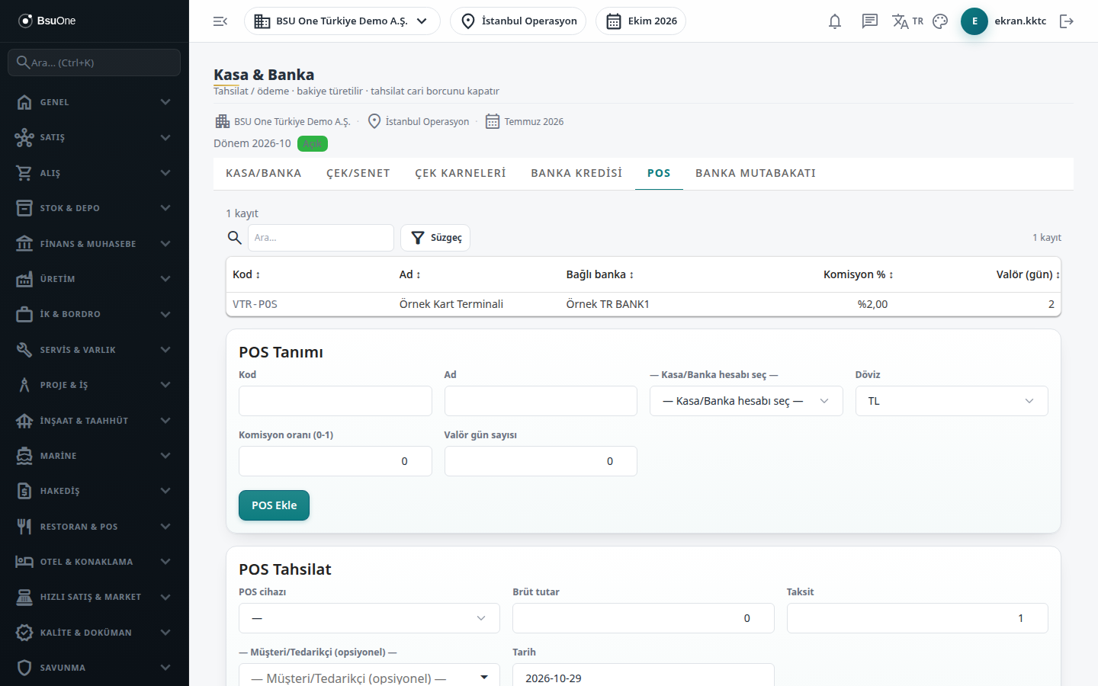Collapse the sidebar menu icon
Image resolution: width=1098 pixels, height=686 pixels.
(x=220, y=21)
